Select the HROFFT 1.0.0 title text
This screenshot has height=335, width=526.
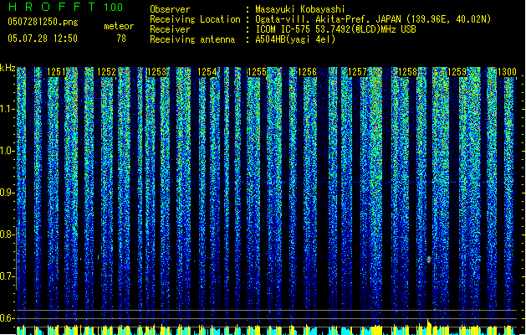coord(65,7)
